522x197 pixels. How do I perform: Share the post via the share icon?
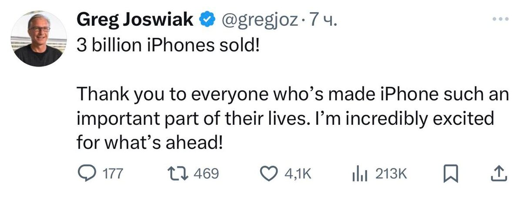pos(499,174)
